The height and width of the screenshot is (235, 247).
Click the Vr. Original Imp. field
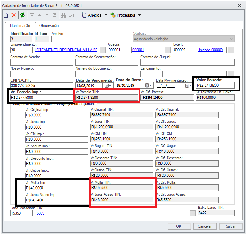tap(57, 115)
